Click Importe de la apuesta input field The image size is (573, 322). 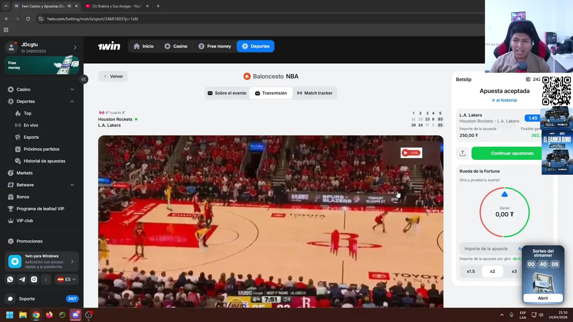click(x=491, y=249)
